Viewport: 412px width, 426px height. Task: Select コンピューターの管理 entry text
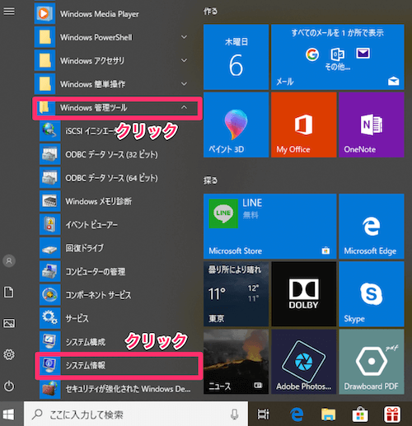(96, 272)
